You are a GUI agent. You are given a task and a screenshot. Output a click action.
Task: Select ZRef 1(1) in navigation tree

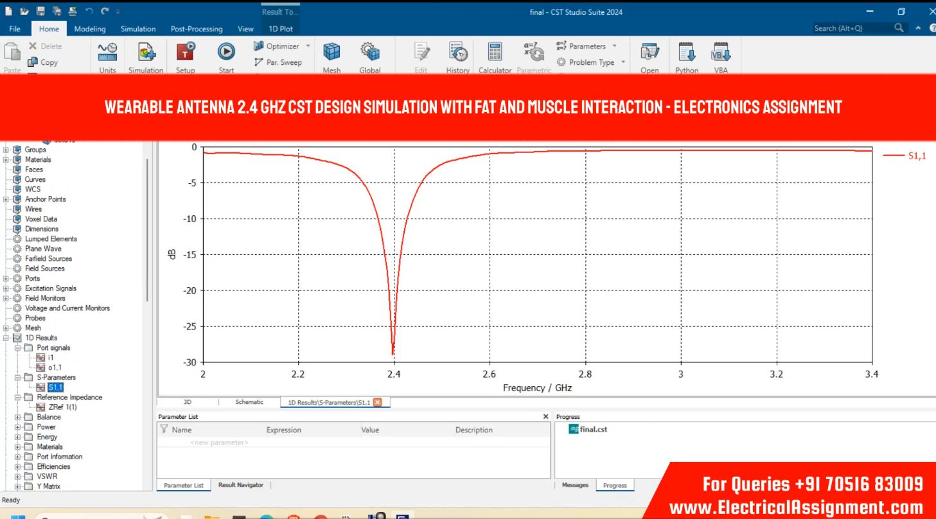pyautogui.click(x=62, y=407)
